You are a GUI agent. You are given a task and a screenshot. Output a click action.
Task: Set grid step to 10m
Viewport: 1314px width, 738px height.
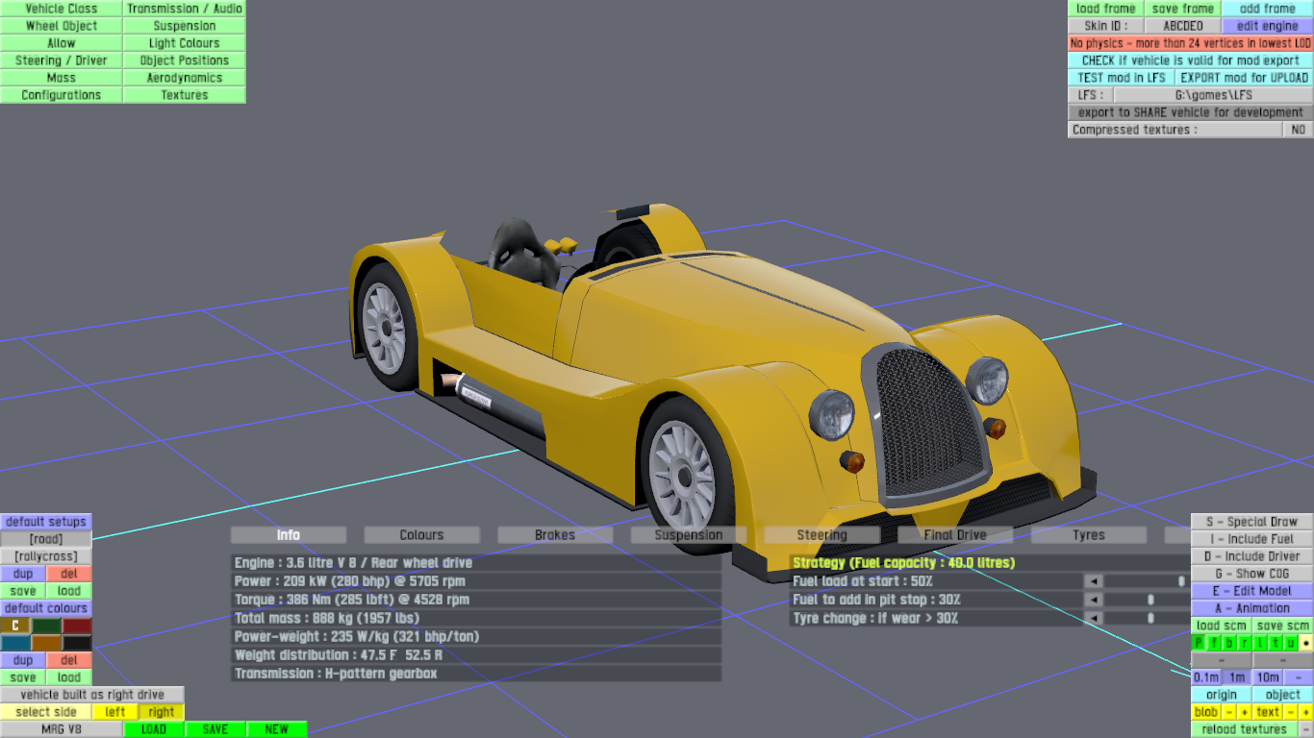click(1268, 677)
